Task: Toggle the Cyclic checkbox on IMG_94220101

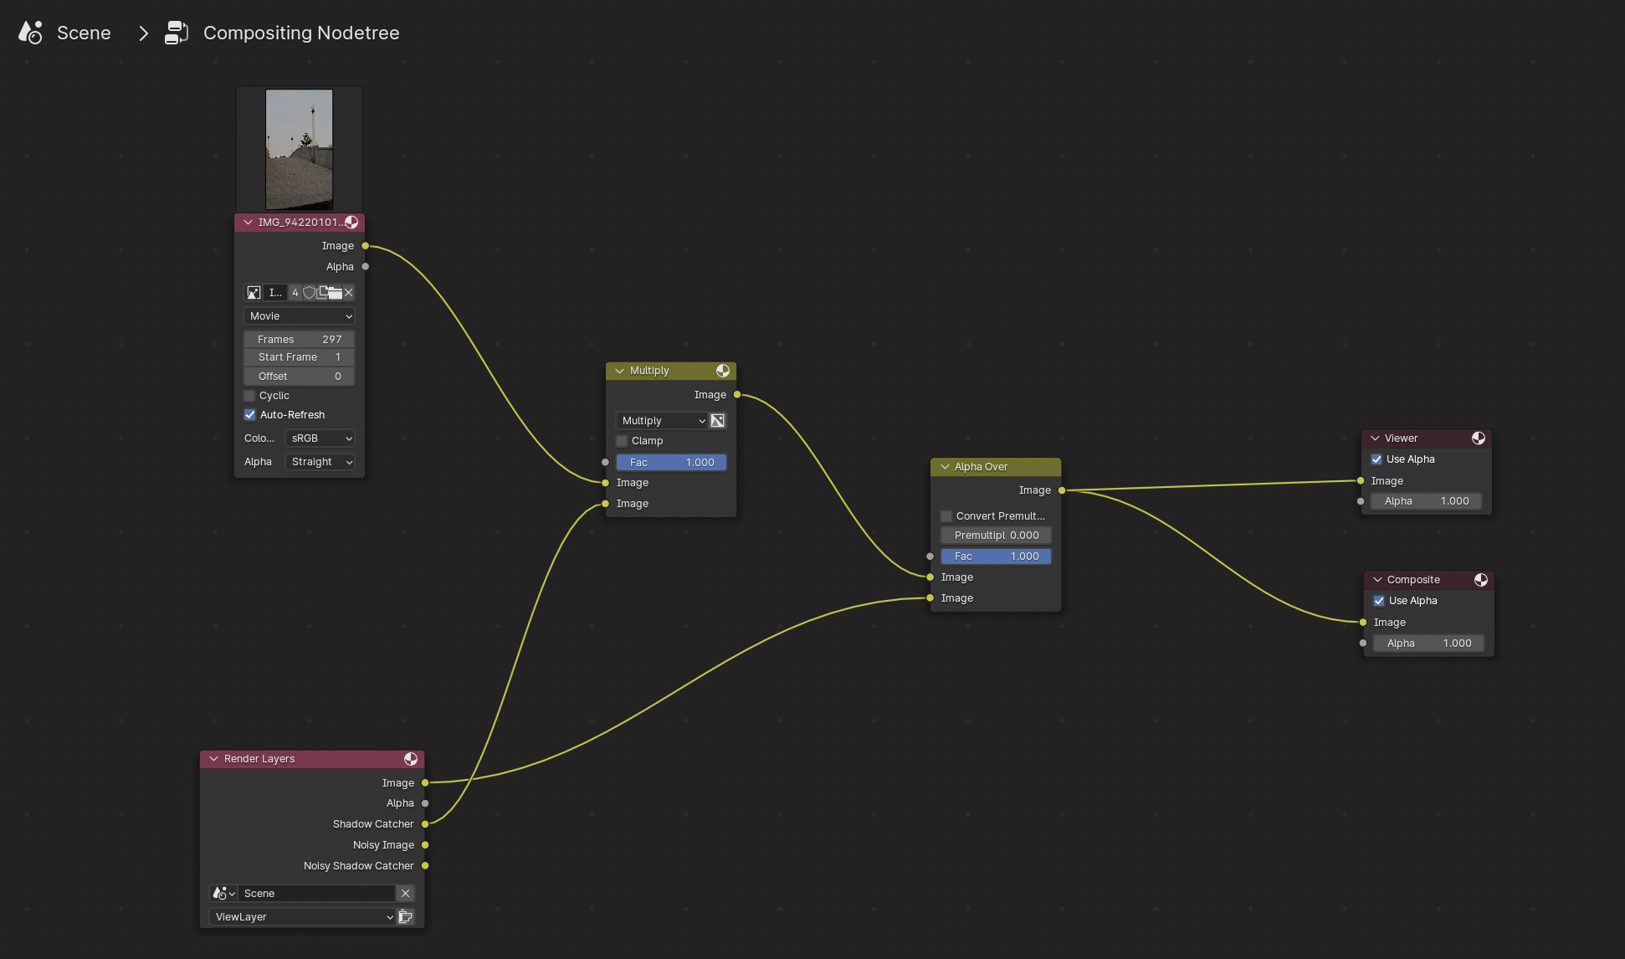Action: tap(250, 395)
